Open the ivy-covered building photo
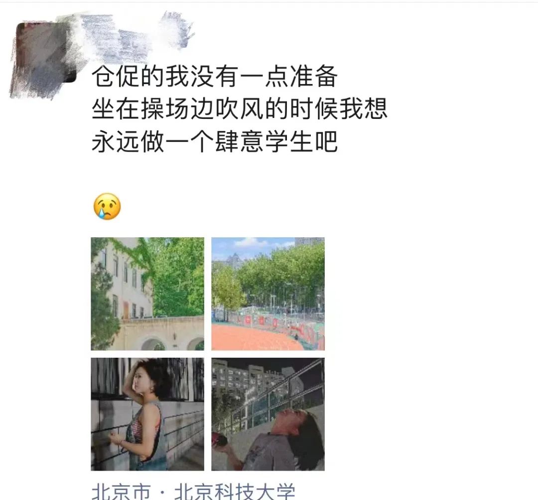538x500 pixels. pyautogui.click(x=147, y=294)
